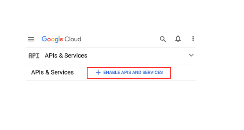Click the word SERVICES in the enable button
Image resolution: width=244 pixels, height=130 pixels.
point(152,72)
